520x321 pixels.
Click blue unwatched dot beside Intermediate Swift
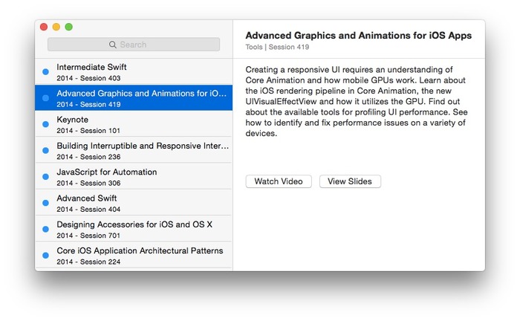[46, 71]
